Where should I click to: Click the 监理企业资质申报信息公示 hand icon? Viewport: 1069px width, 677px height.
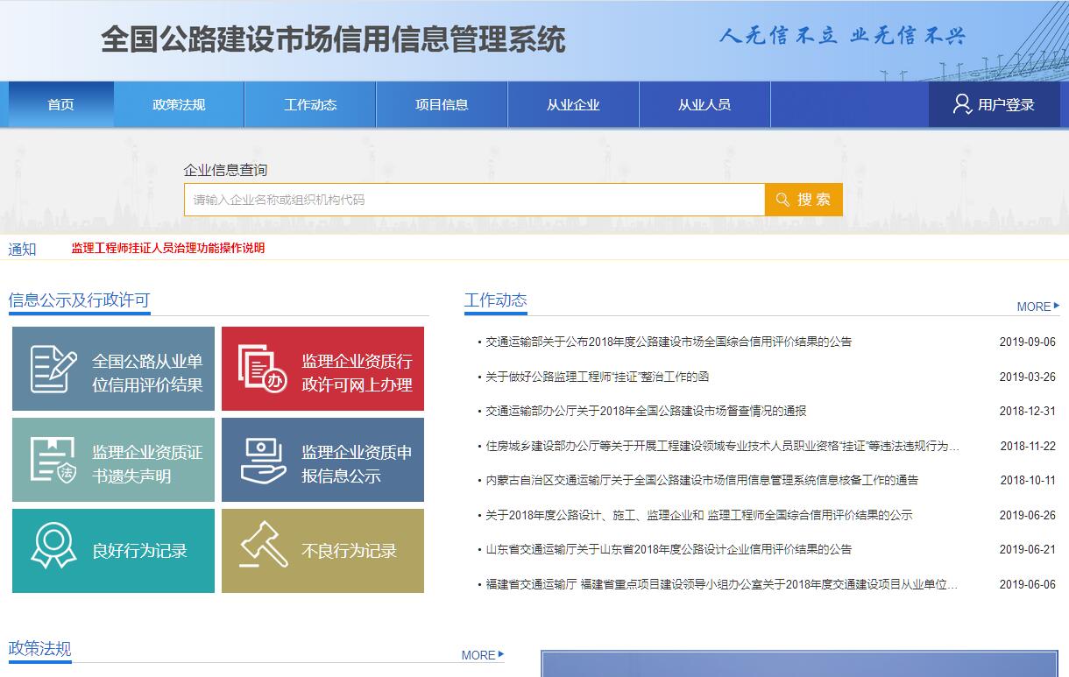pyautogui.click(x=262, y=460)
